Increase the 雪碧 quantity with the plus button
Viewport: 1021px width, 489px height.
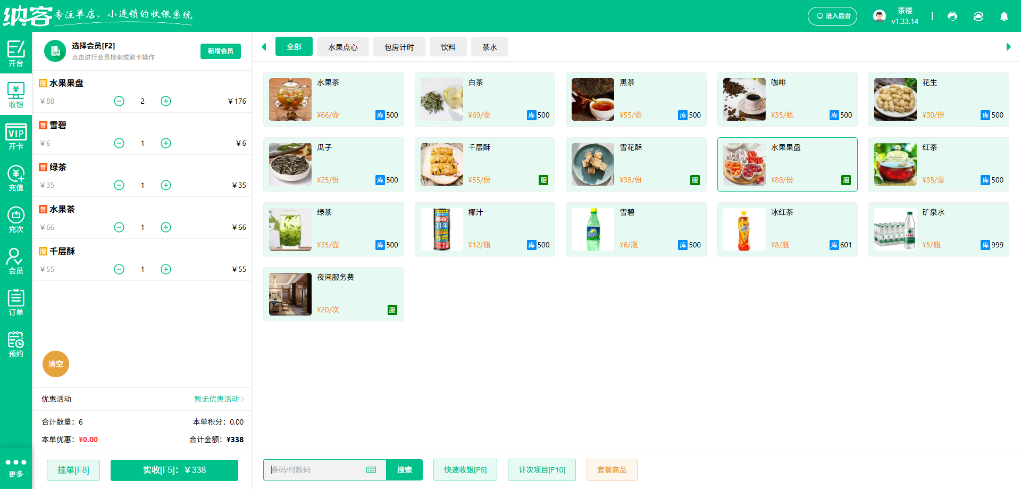tap(165, 143)
